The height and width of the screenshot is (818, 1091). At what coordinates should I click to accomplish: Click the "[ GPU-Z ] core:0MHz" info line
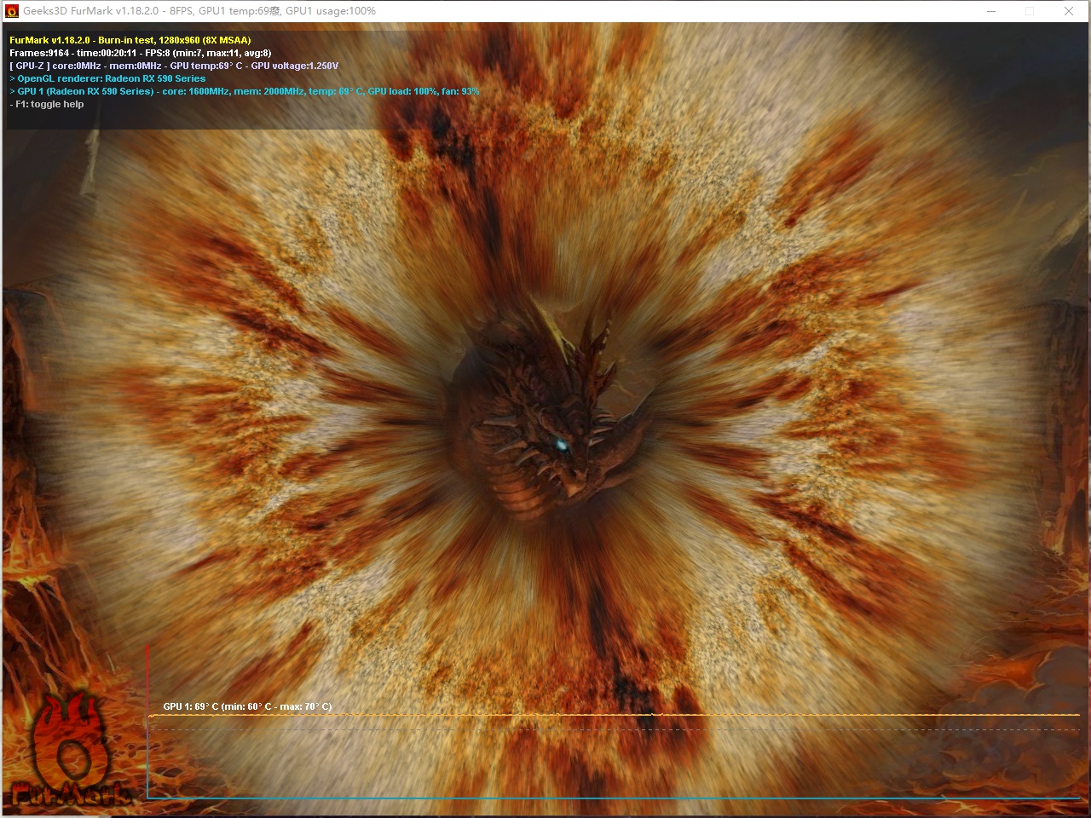(174, 66)
